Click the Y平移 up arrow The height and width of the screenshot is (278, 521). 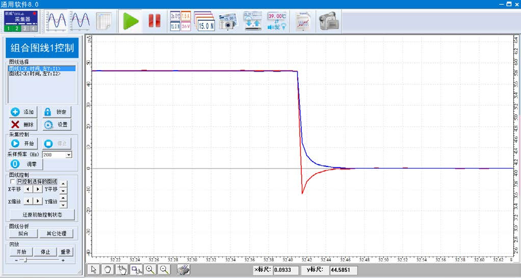[x=63, y=184]
